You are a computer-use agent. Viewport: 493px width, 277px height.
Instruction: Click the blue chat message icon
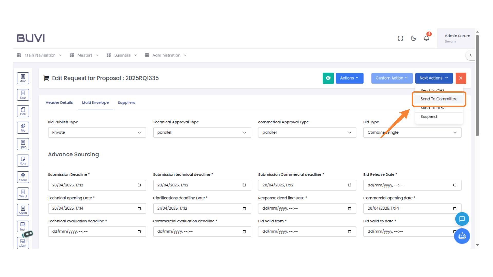462,219
